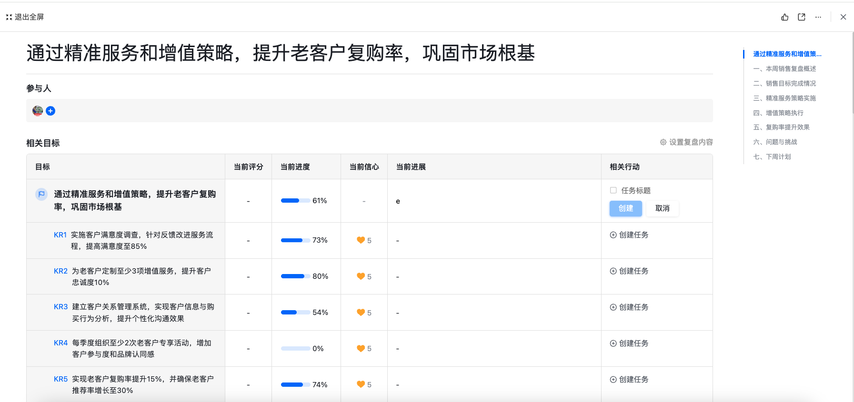This screenshot has height=402, width=854.
Task: Go to 六、问题与挑战 outline section
Action: point(775,142)
